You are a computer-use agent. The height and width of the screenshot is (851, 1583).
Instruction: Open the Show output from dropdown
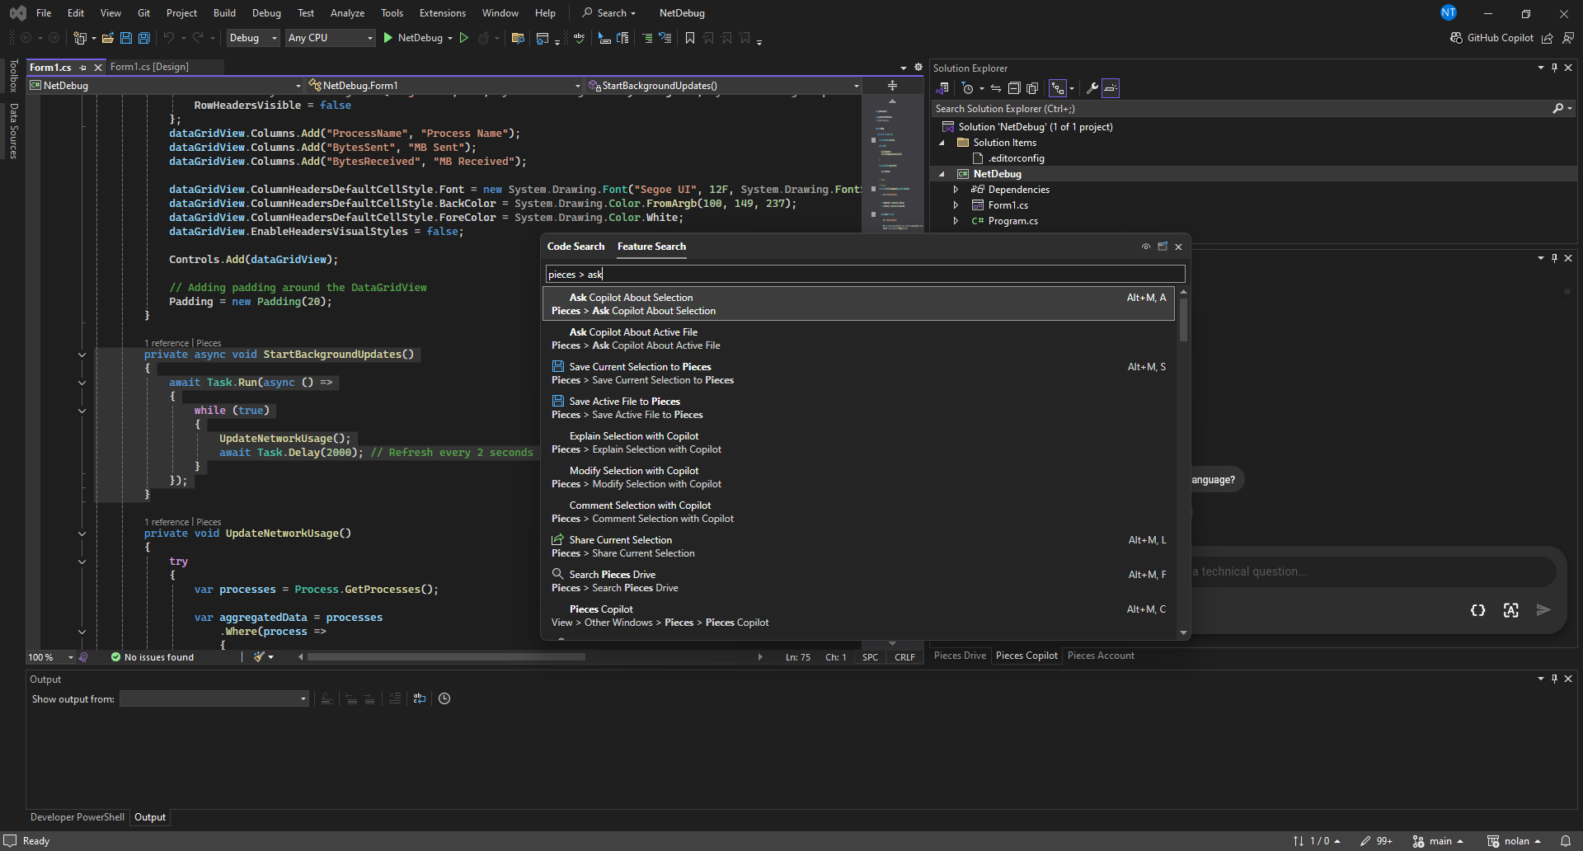214,698
